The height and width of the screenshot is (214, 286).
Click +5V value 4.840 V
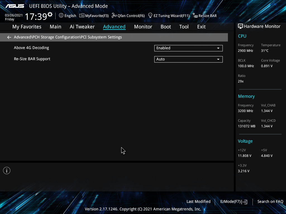(x=267, y=156)
